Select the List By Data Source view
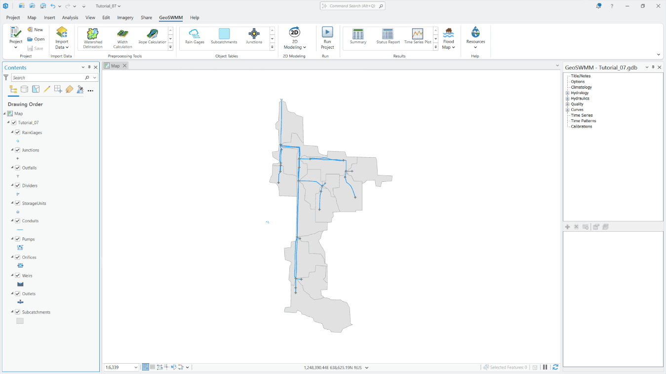The image size is (666, 374). (x=24, y=89)
